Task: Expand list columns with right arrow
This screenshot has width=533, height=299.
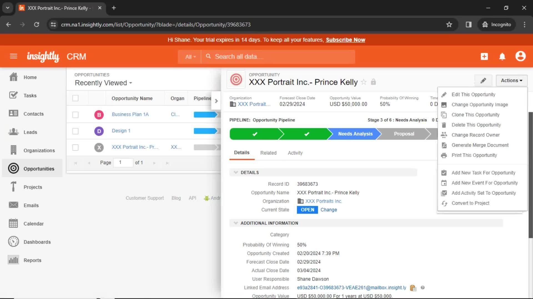Action: pos(216,101)
